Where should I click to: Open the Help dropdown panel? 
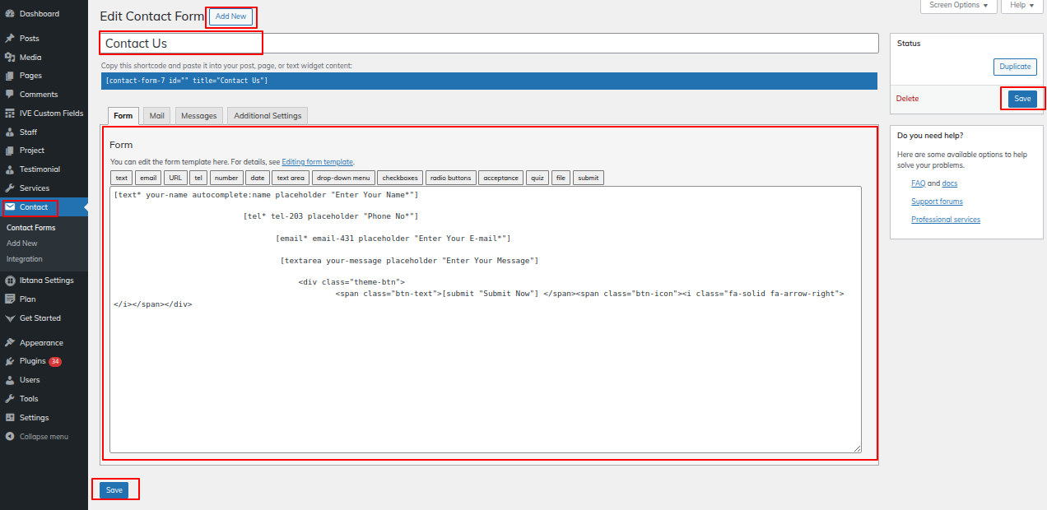pos(1021,5)
